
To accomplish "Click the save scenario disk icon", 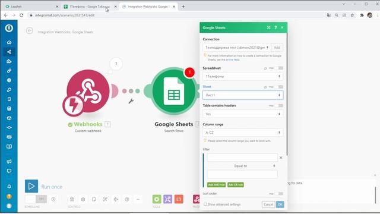I will point(72,199).
